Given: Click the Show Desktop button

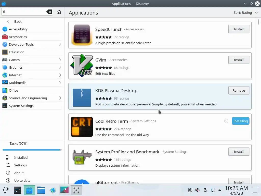Looking at the screenshot, I should tap(255, 190).
